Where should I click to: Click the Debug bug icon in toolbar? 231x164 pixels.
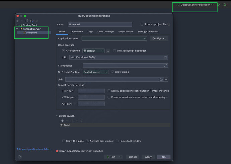point(225,5)
